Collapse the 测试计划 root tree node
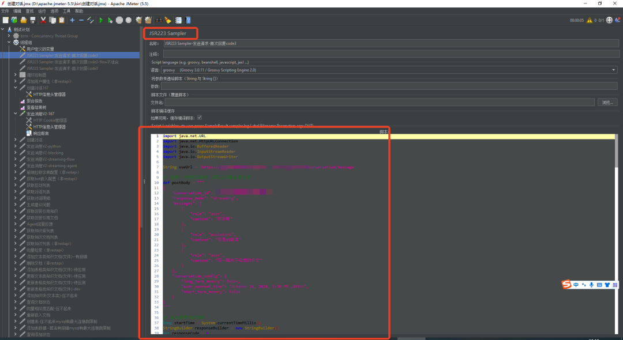The image size is (623, 340). point(3,29)
